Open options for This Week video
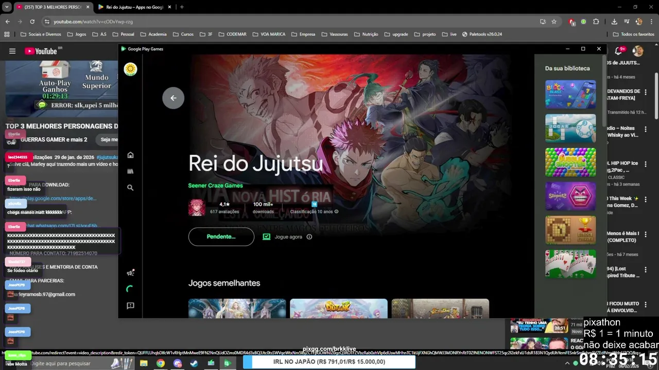The height and width of the screenshot is (370, 659). tap(646, 199)
